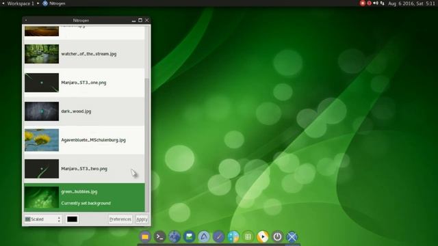Click the Manjaro_ST3_two.png filename text
The height and width of the screenshot is (246, 438).
(x=84, y=169)
